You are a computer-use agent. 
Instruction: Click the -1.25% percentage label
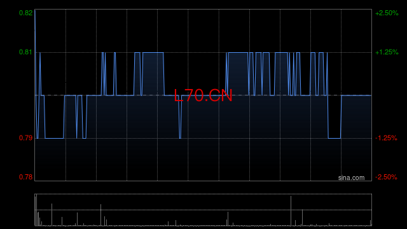click(x=386, y=138)
